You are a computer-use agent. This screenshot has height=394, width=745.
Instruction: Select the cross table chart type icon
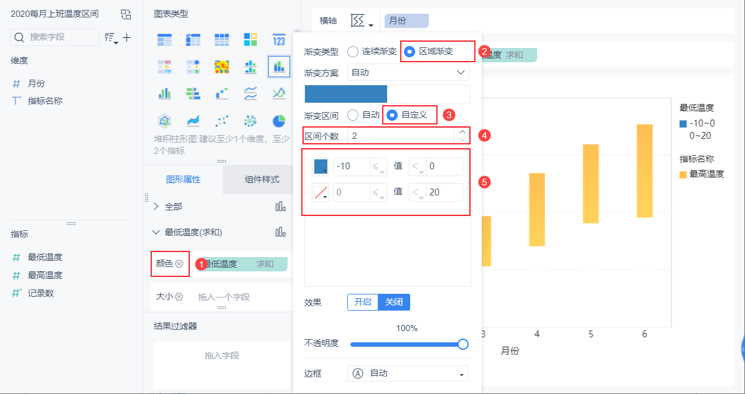(193, 39)
